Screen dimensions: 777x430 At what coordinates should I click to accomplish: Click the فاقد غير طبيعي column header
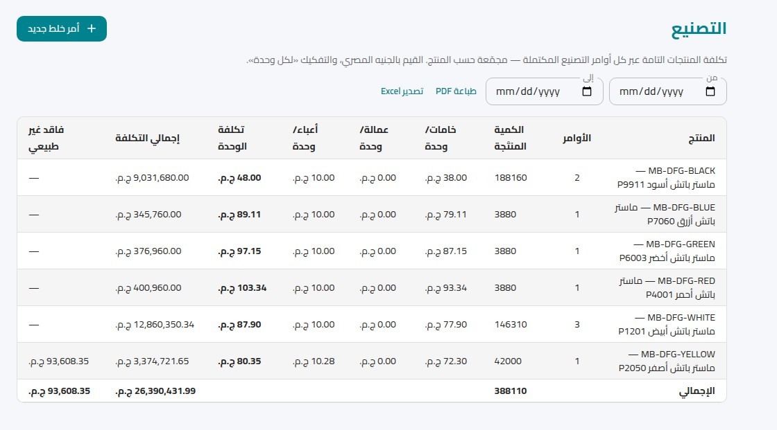click(46, 138)
